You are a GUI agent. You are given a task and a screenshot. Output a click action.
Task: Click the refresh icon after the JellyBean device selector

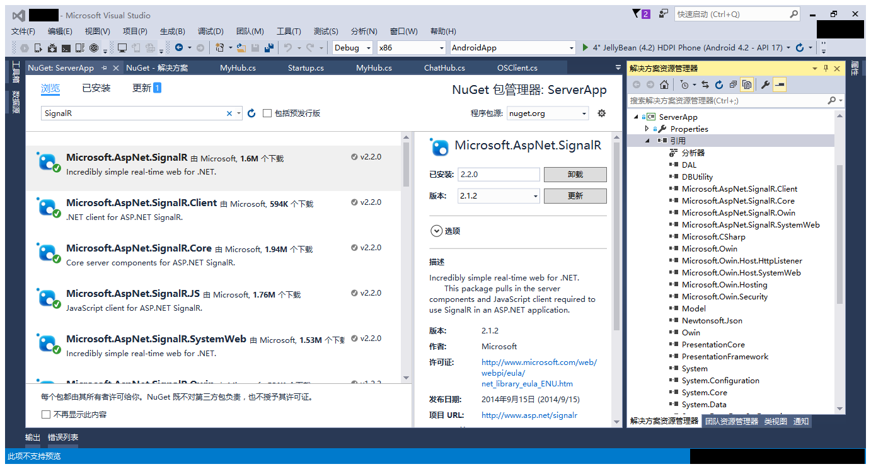[800, 47]
